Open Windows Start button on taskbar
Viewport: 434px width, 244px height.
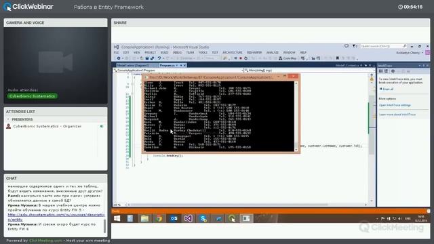(x=117, y=218)
